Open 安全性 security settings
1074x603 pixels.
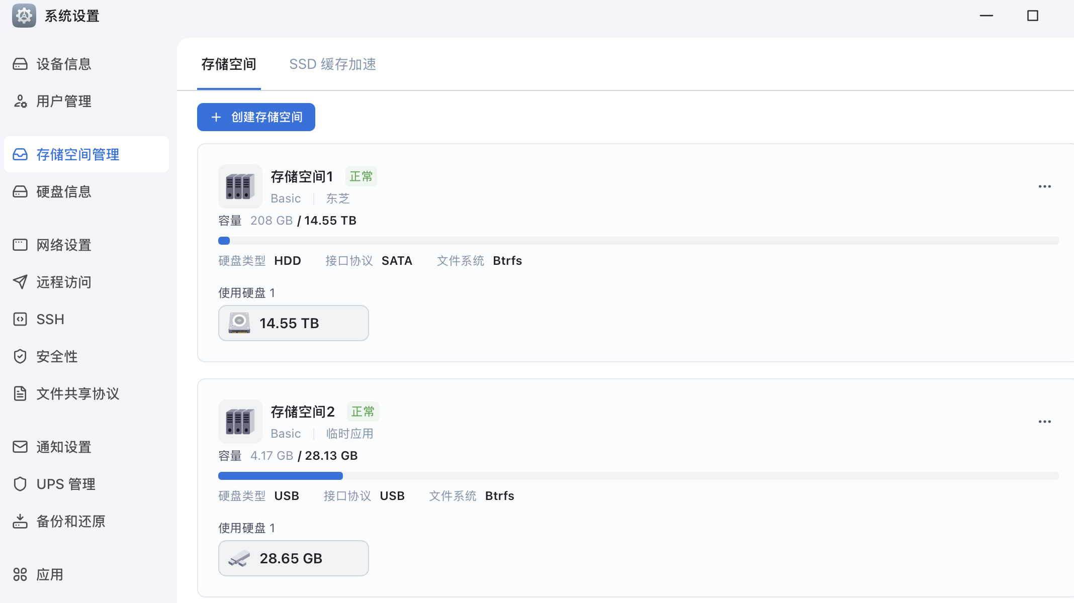86,357
